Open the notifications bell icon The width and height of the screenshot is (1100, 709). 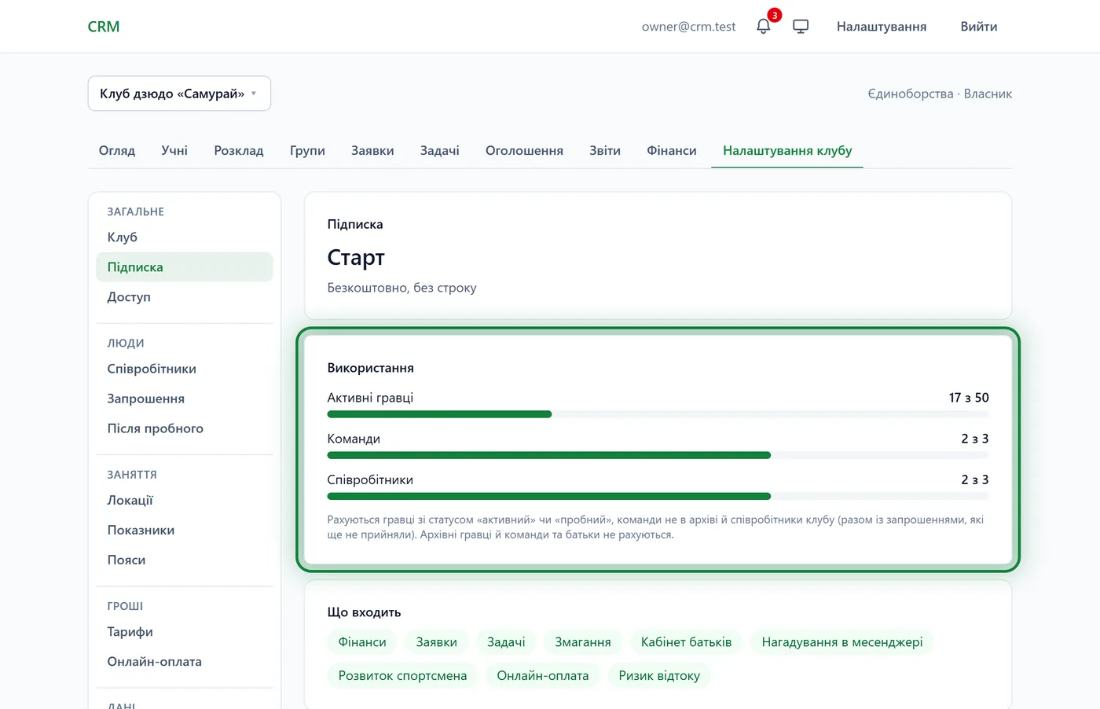click(x=763, y=27)
